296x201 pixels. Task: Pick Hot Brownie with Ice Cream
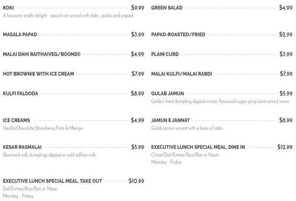(38, 74)
